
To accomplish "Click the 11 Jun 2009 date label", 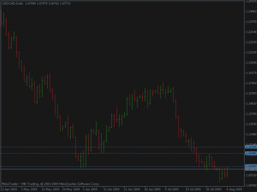I will 111,190.
